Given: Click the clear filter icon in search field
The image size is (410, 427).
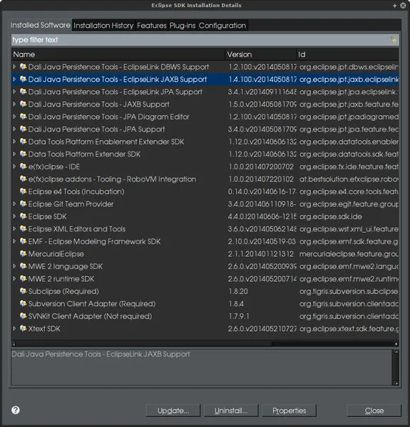Looking at the screenshot, I should (394, 40).
